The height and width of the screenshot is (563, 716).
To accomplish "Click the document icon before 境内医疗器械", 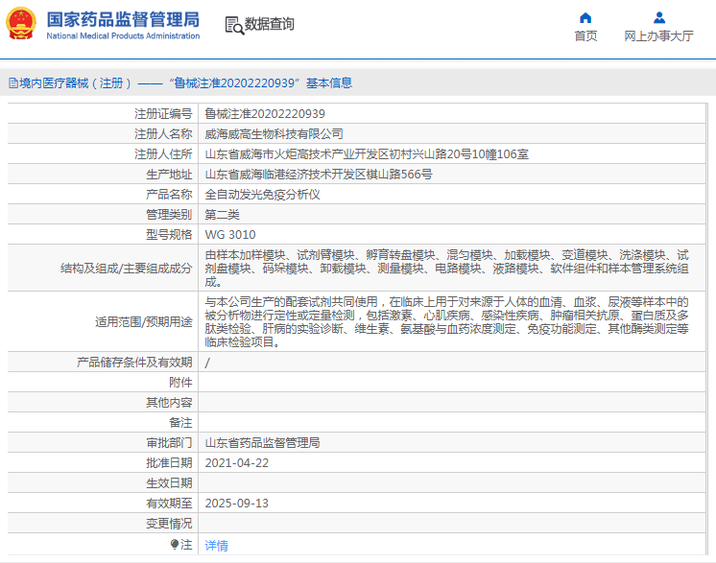I will coord(12,83).
